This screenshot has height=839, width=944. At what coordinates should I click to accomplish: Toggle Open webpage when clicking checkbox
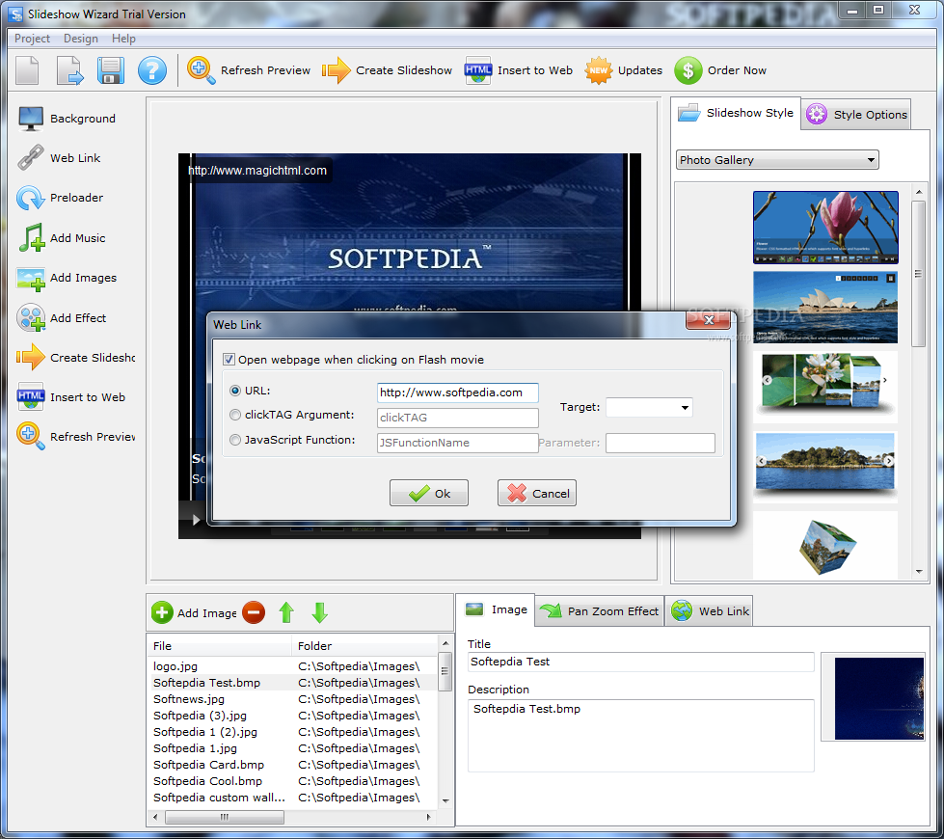229,360
